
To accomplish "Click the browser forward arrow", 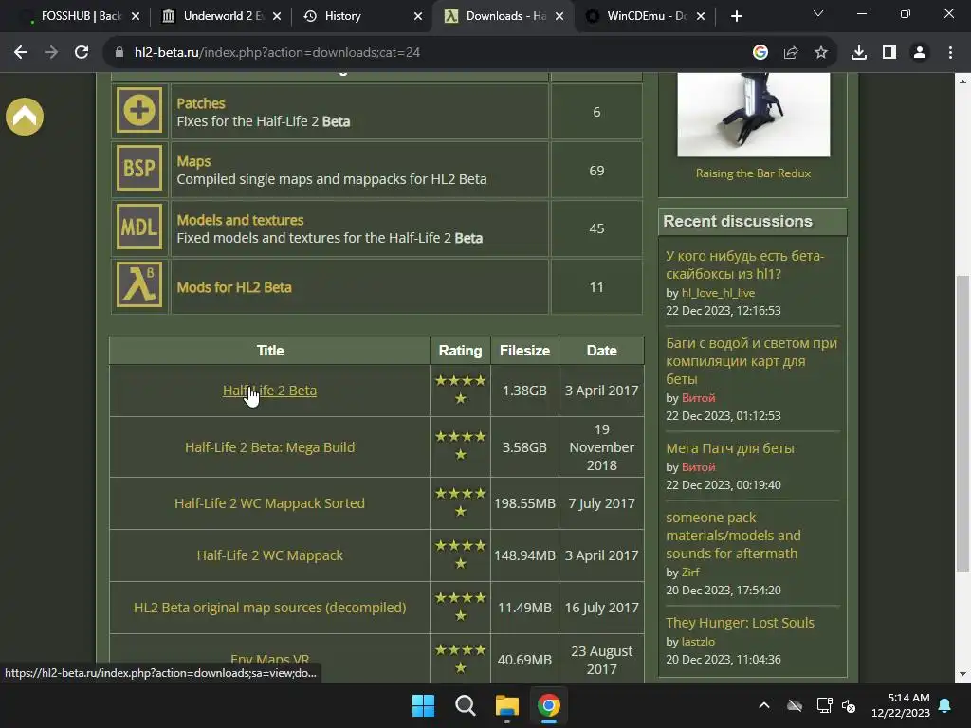I will (51, 53).
